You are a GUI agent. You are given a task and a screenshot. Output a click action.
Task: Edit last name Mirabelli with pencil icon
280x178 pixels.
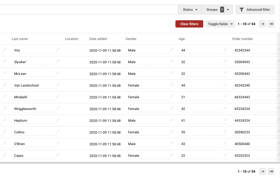point(58,96)
